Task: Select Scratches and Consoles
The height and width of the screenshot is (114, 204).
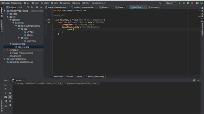Action: point(21,62)
